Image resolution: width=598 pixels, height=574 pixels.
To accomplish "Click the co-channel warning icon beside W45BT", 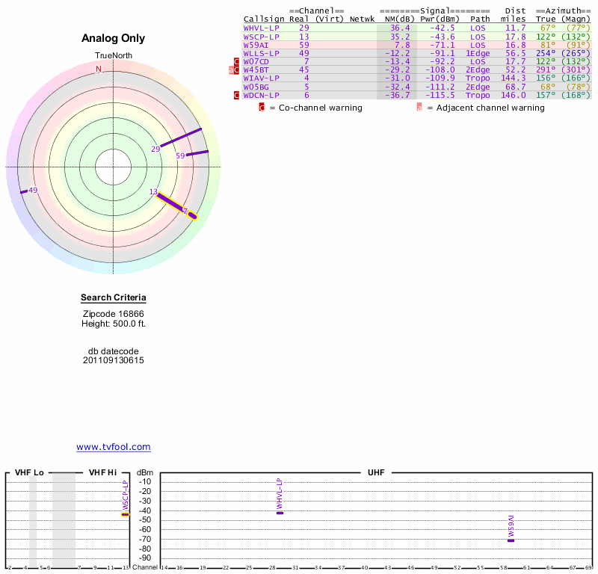I will pos(237,70).
